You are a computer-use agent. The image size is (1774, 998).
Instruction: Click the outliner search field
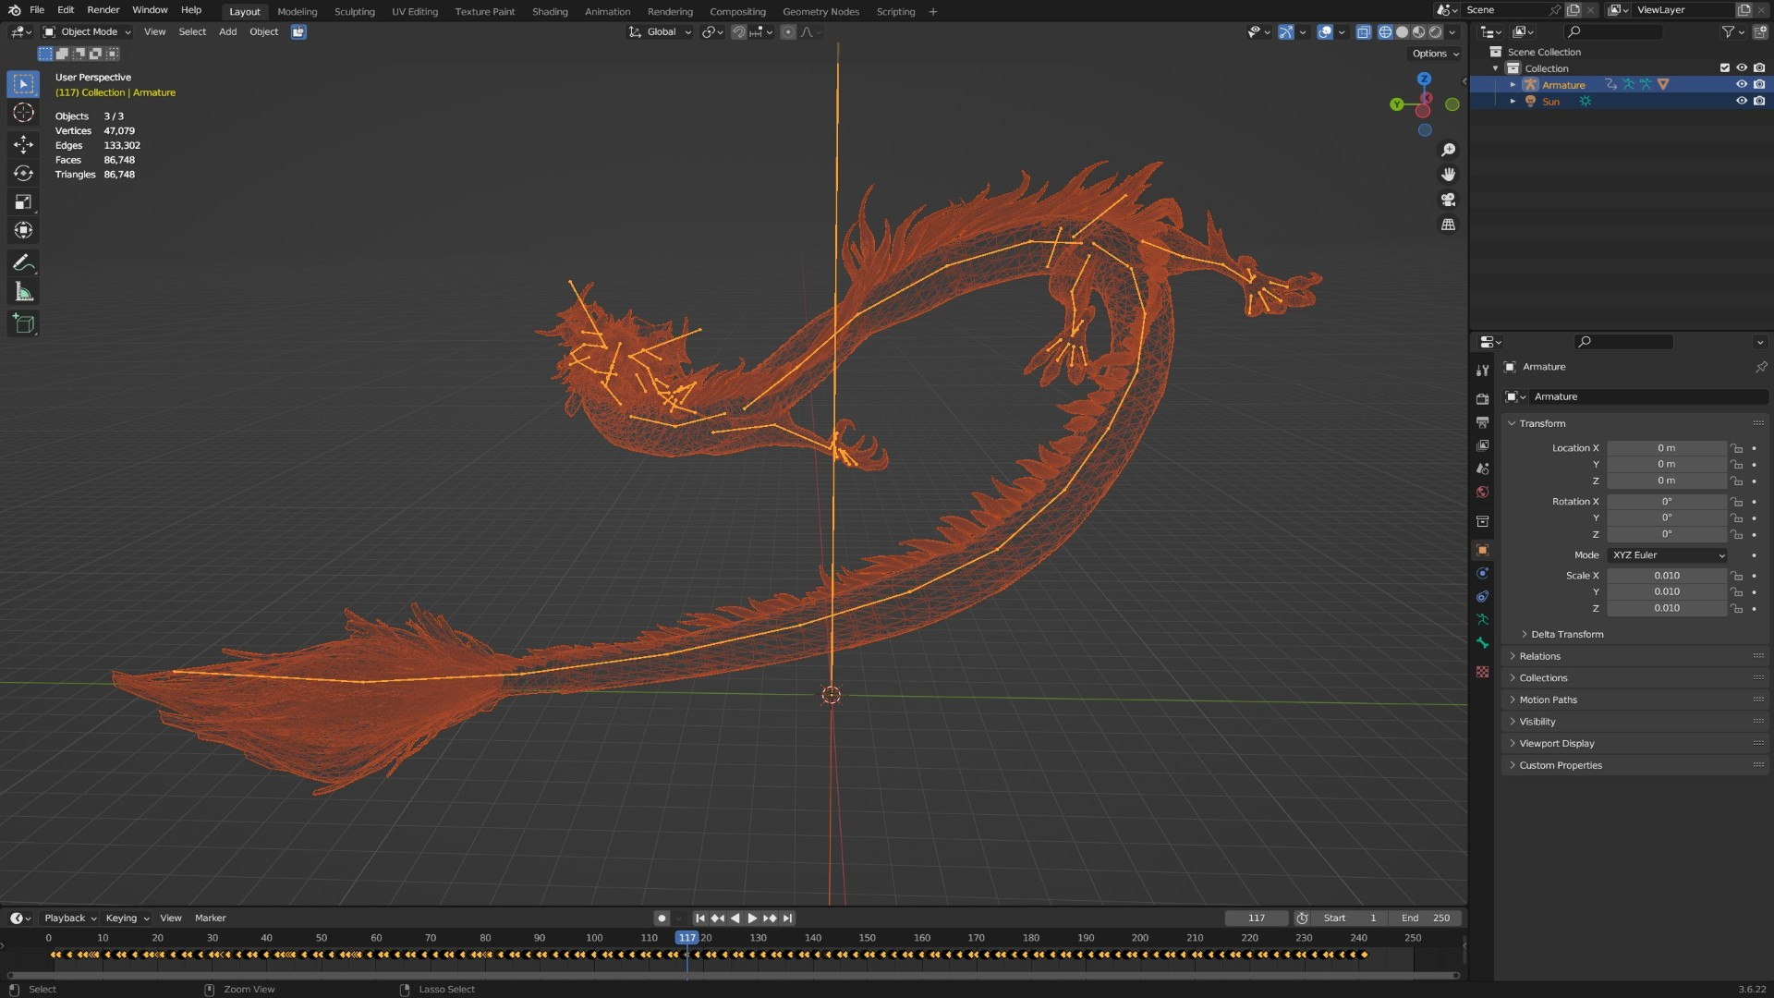point(1614,31)
